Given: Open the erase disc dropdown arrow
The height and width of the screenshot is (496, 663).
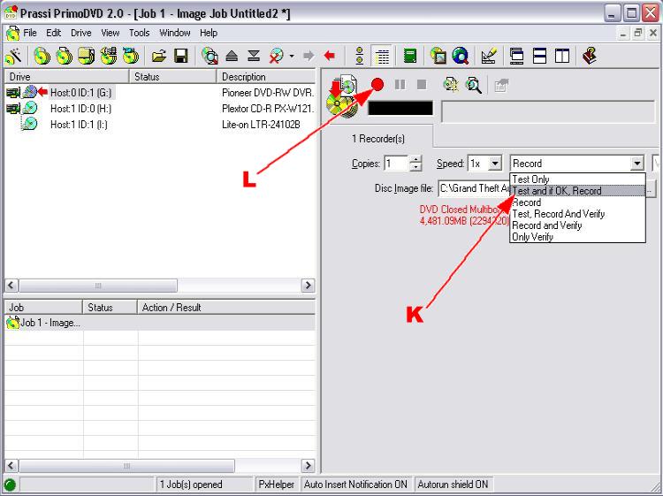Looking at the screenshot, I should 292,56.
